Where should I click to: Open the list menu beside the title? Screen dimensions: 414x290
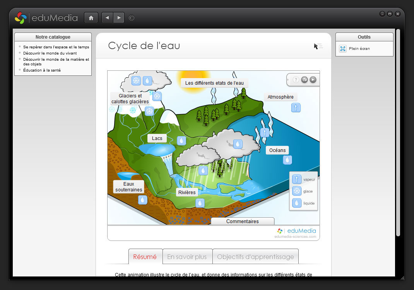tap(318, 46)
